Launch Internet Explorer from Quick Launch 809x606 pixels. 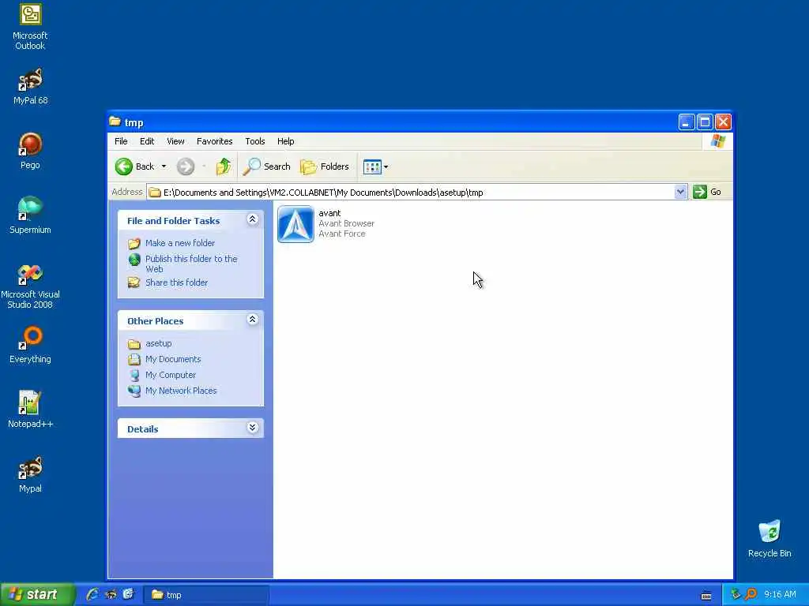click(x=92, y=595)
